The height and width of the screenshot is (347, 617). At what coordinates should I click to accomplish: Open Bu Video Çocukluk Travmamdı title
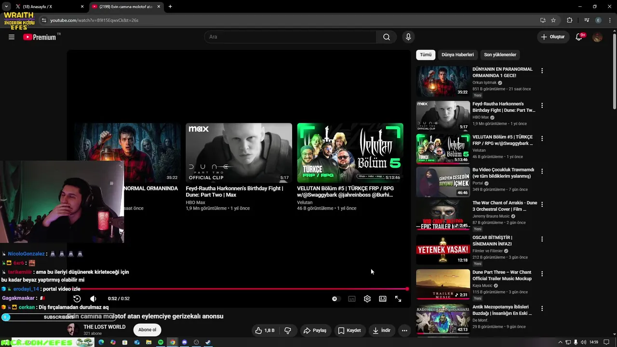click(503, 173)
